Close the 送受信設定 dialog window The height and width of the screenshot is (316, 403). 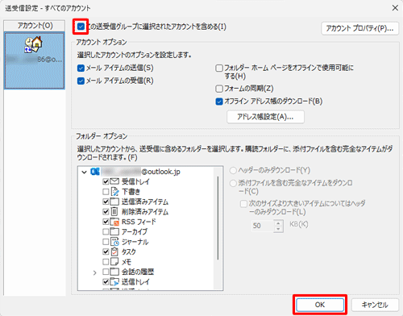pyautogui.click(x=395, y=8)
